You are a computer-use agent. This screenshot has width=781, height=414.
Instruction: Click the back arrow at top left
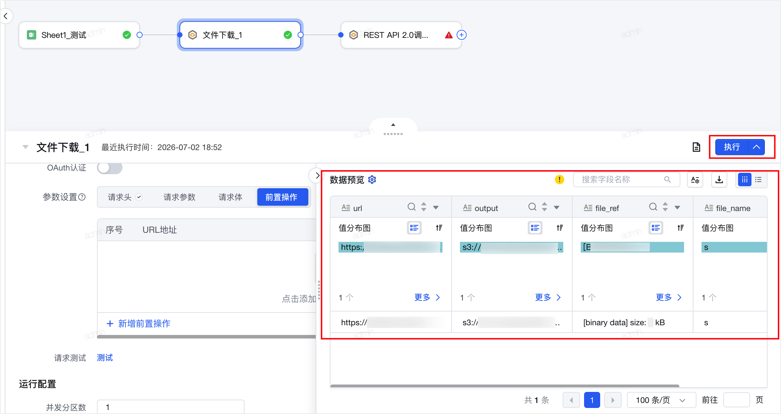(x=6, y=16)
